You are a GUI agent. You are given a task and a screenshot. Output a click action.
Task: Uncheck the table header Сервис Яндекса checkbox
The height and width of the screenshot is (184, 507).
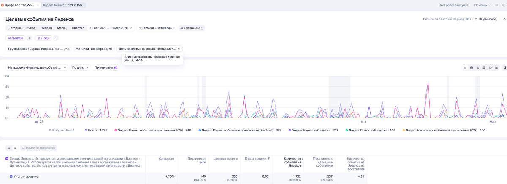pos(7,159)
